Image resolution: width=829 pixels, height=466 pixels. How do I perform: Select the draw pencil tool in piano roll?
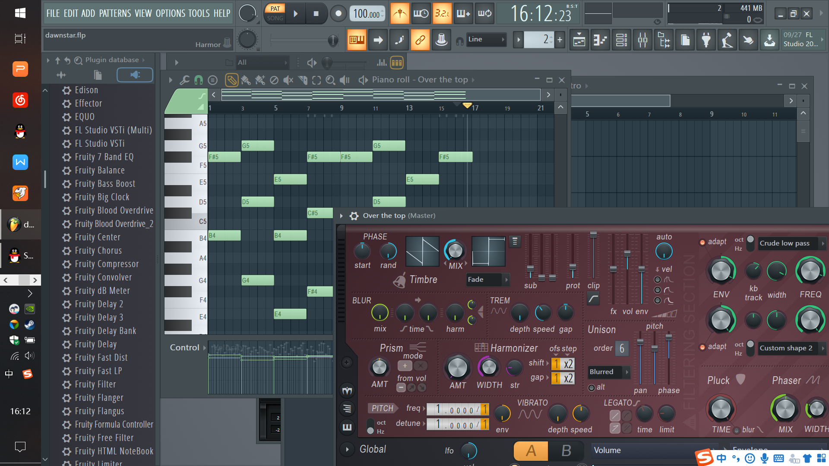pos(231,80)
